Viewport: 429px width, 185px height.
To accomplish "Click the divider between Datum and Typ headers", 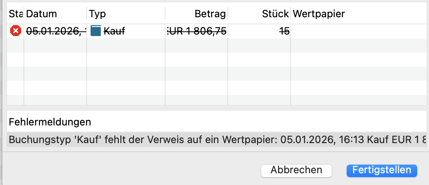I will [x=87, y=14].
